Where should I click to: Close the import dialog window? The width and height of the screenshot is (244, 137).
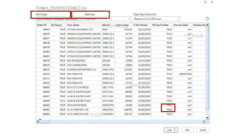coord(212,2)
